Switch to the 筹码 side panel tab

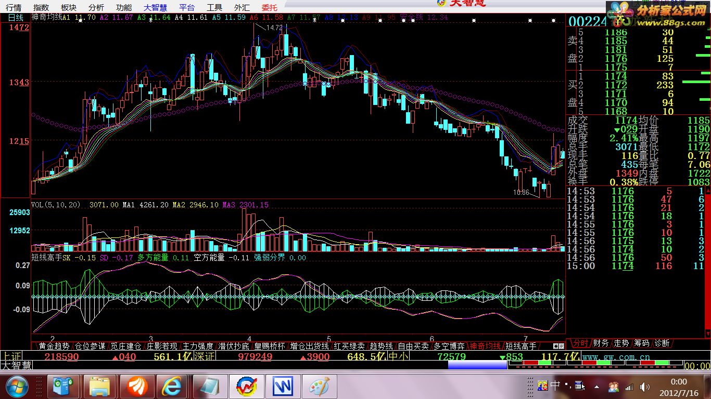pos(642,343)
